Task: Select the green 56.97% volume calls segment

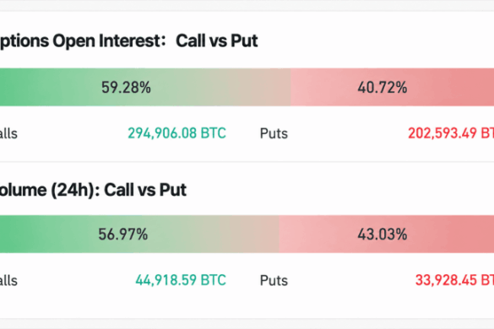Action: 139,235
